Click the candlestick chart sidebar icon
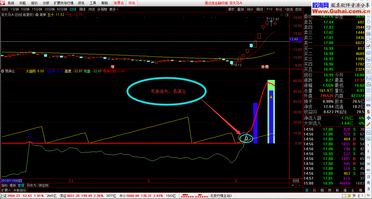Viewport: 372px width, 199px height. (368, 46)
